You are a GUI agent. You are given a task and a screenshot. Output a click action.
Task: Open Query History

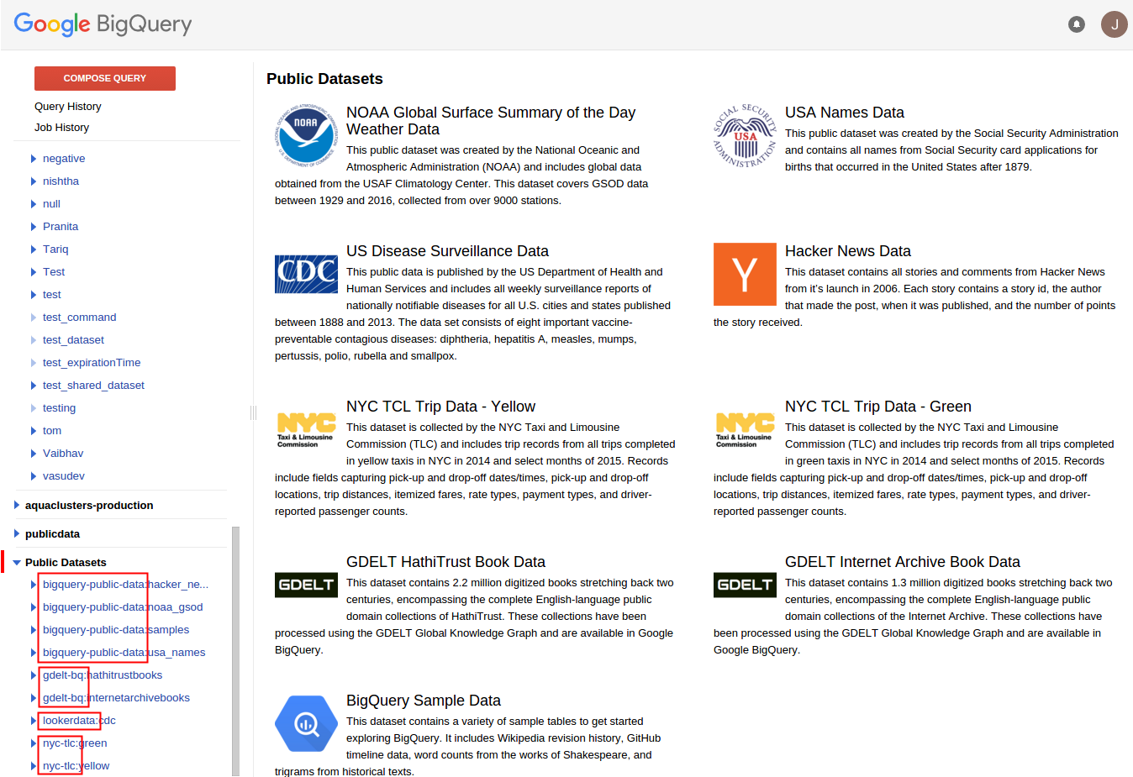coord(68,107)
